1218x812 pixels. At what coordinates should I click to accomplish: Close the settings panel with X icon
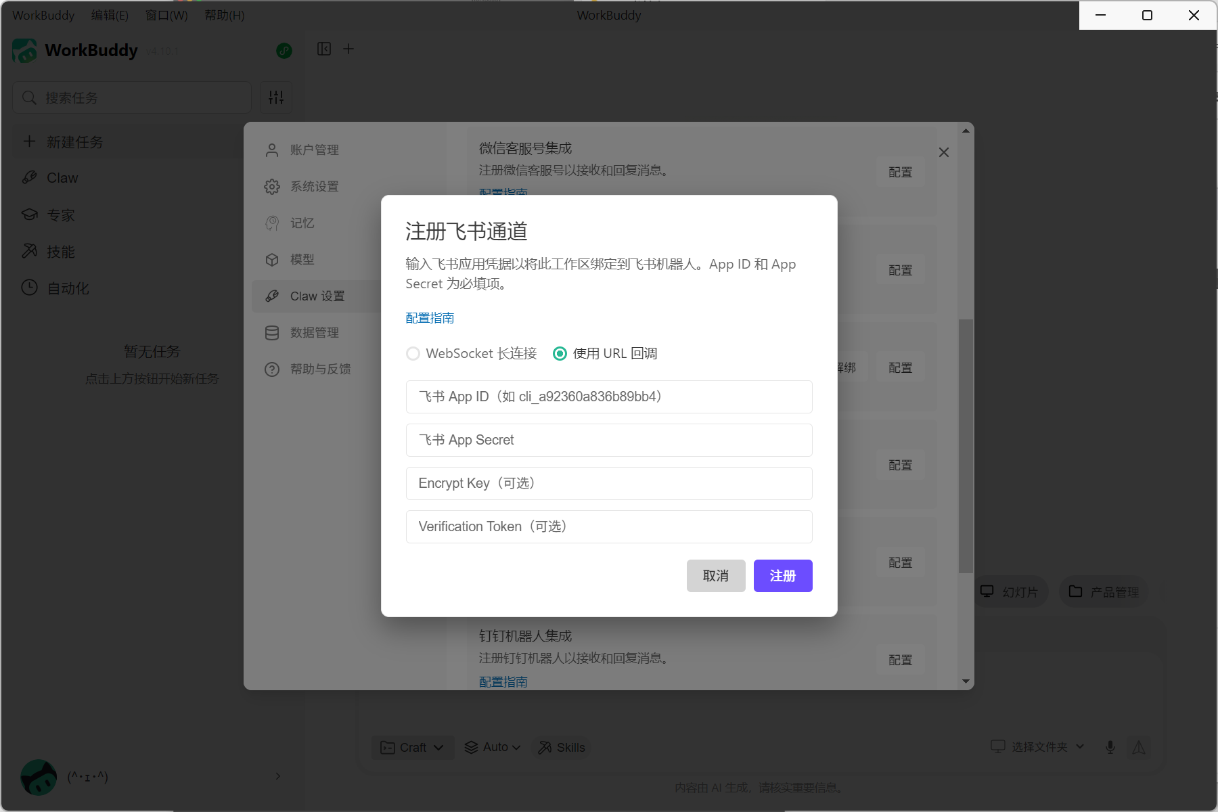944,152
